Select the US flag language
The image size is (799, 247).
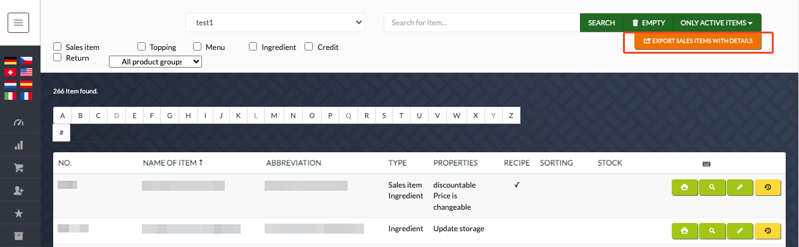(x=26, y=73)
